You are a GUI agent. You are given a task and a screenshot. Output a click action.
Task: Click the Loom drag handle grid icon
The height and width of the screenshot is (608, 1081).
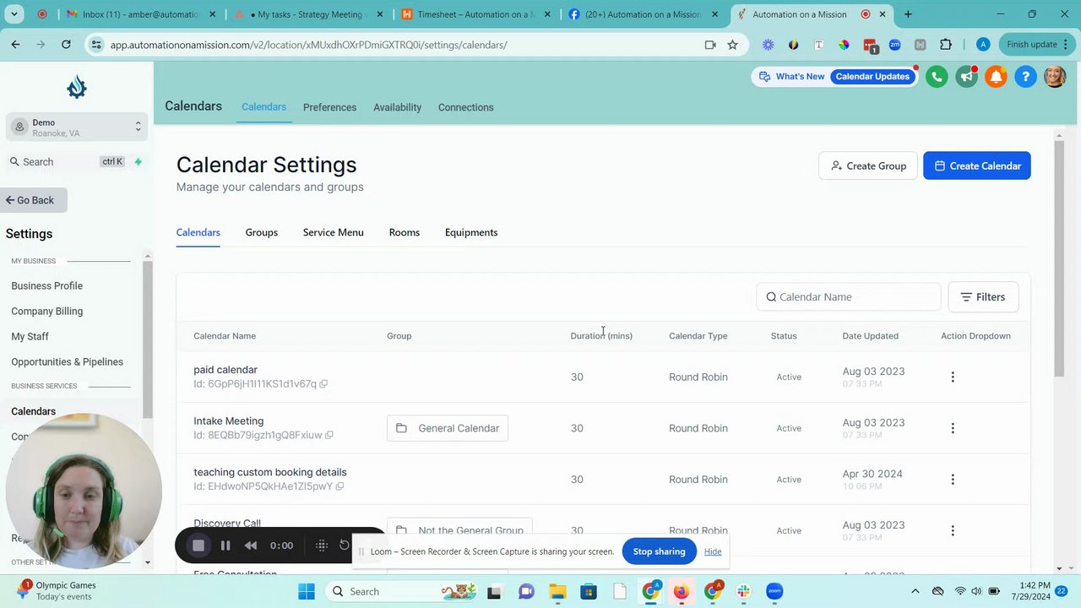(322, 546)
